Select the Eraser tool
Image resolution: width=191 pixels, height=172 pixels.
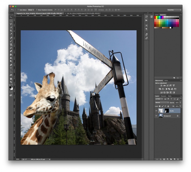pos(11,51)
